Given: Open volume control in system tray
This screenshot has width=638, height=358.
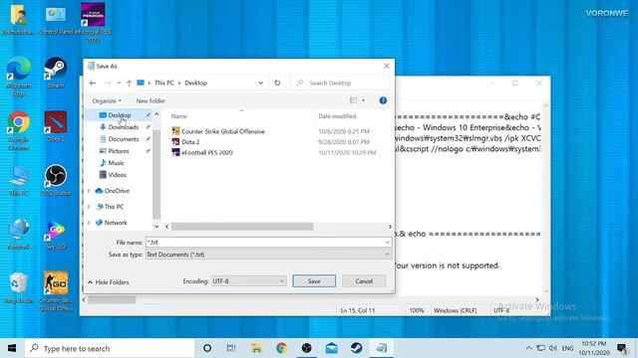Looking at the screenshot, I should (552, 348).
